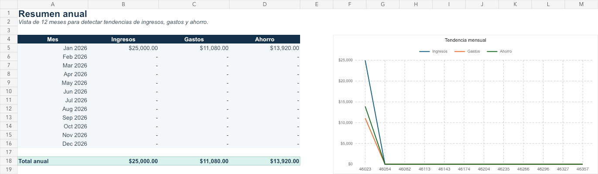The width and height of the screenshot is (598, 174).
Task: Click the Tendencia mensual chart title
Action: coord(465,40)
